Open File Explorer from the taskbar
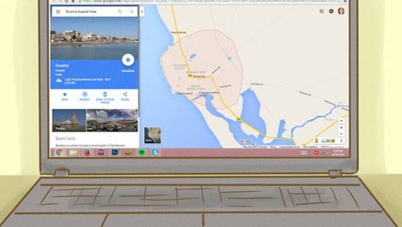The image size is (402, 227). 73,153
